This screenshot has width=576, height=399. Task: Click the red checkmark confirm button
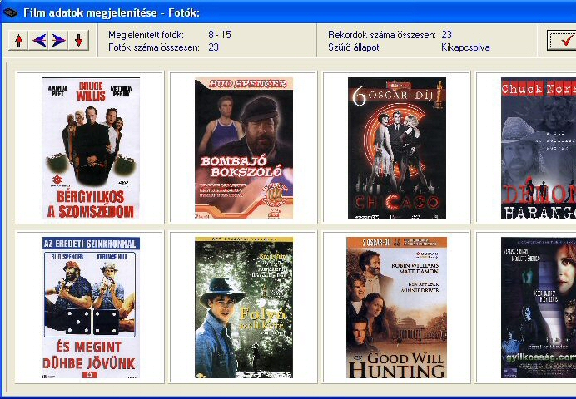point(562,41)
